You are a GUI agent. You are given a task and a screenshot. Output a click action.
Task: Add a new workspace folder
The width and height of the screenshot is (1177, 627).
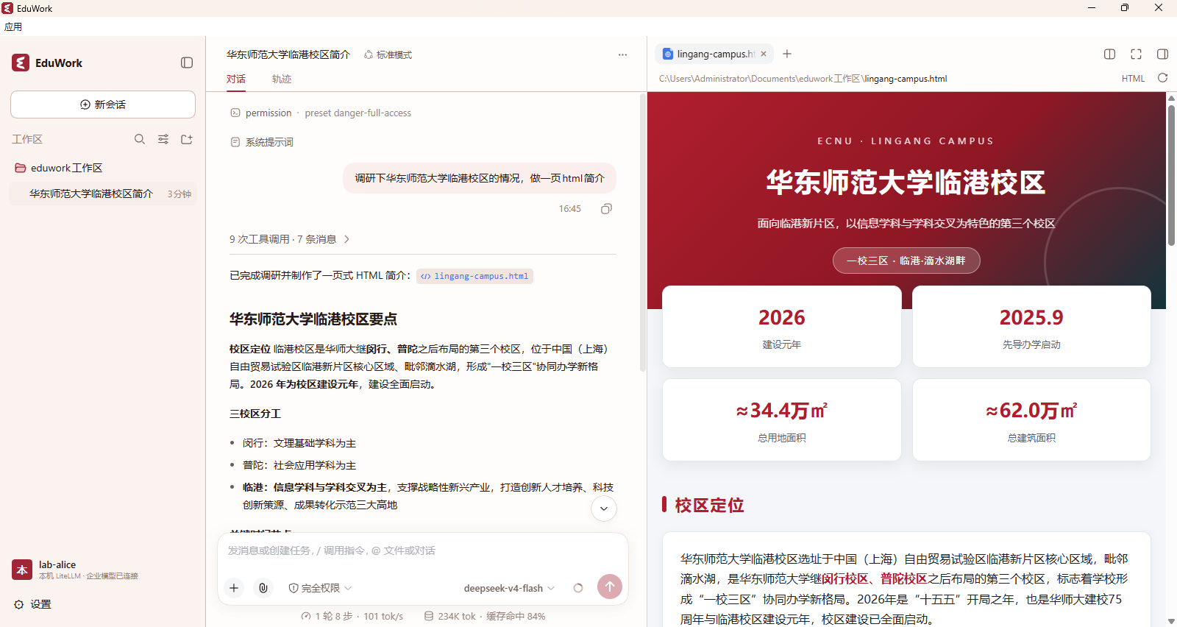tap(187, 139)
